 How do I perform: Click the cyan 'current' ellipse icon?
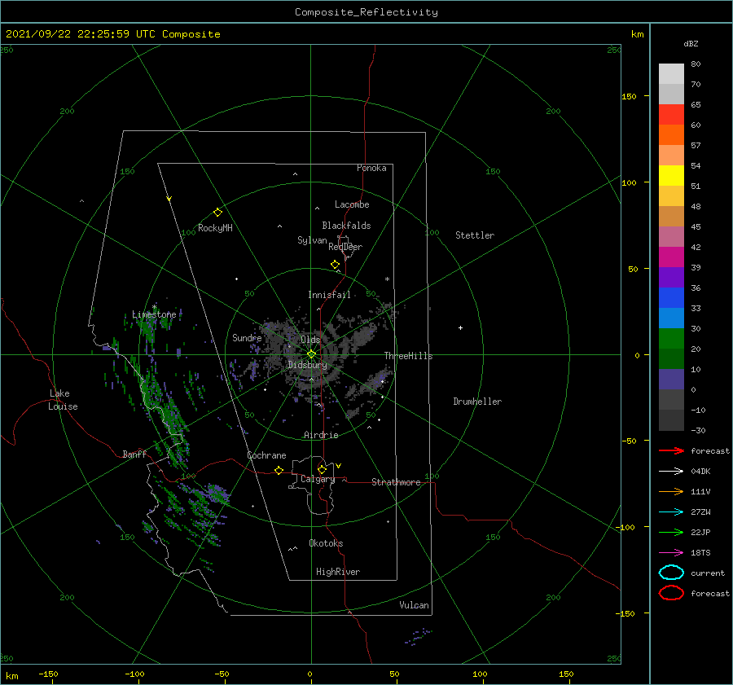pos(671,573)
